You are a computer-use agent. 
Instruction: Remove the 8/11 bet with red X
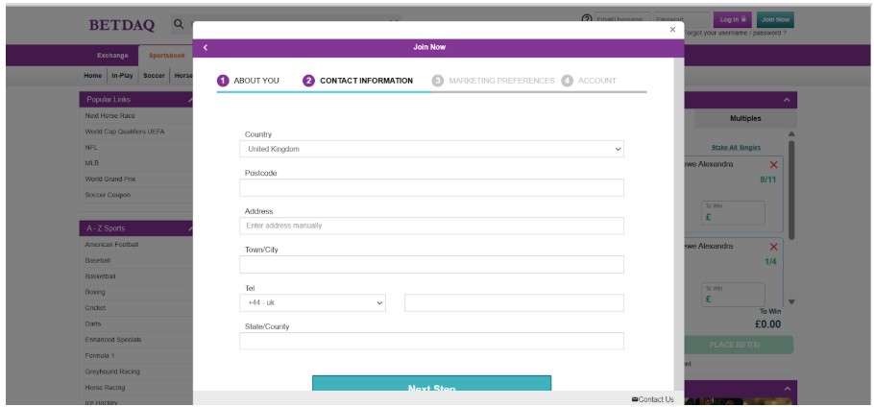tap(774, 165)
